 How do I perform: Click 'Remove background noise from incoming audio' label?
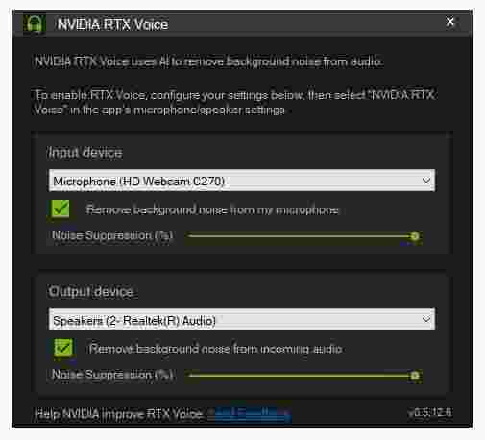215,349
